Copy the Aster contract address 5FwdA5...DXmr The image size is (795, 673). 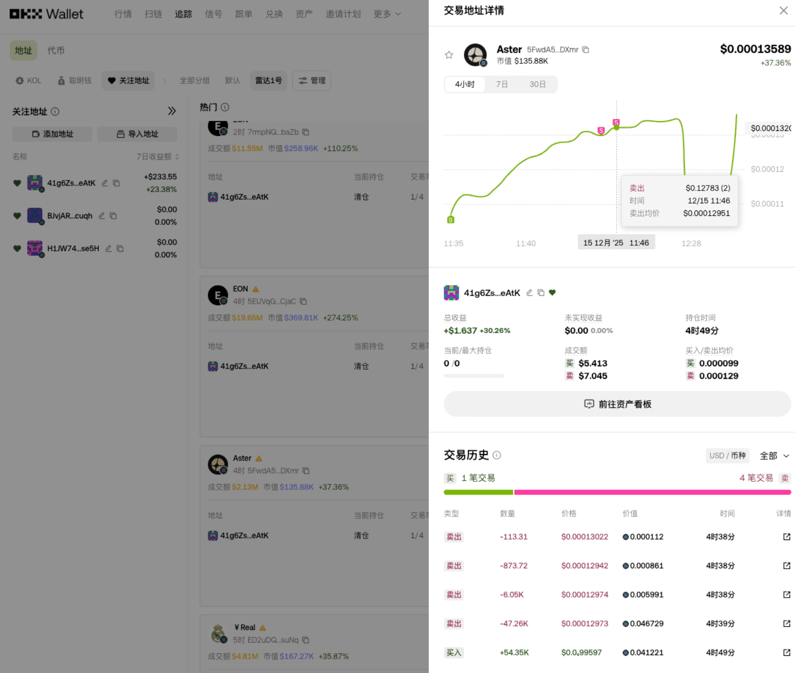pos(586,50)
